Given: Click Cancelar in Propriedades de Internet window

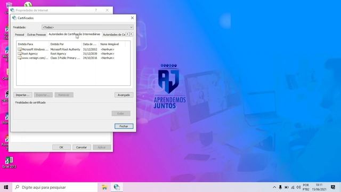Looking at the screenshot, I should (x=82, y=147).
